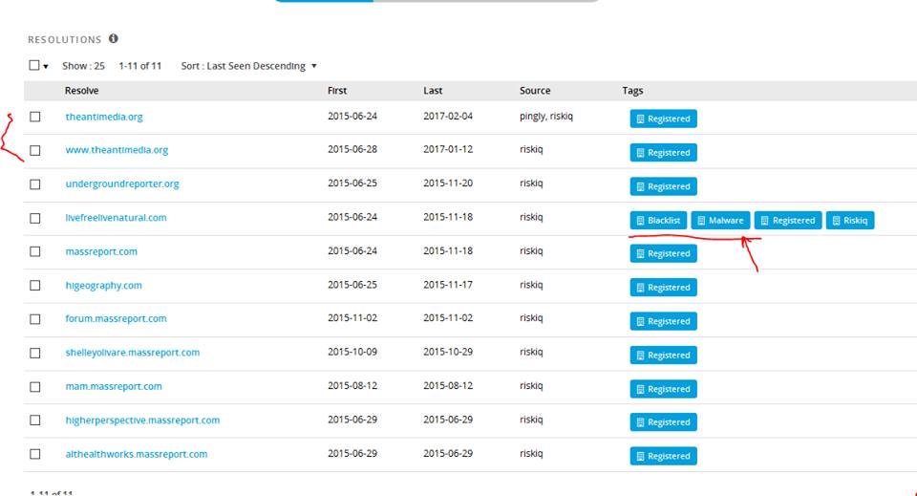Image resolution: width=917 pixels, height=496 pixels.
Task: Select the www.theantimedia.org row checkbox
Action: [x=35, y=150]
